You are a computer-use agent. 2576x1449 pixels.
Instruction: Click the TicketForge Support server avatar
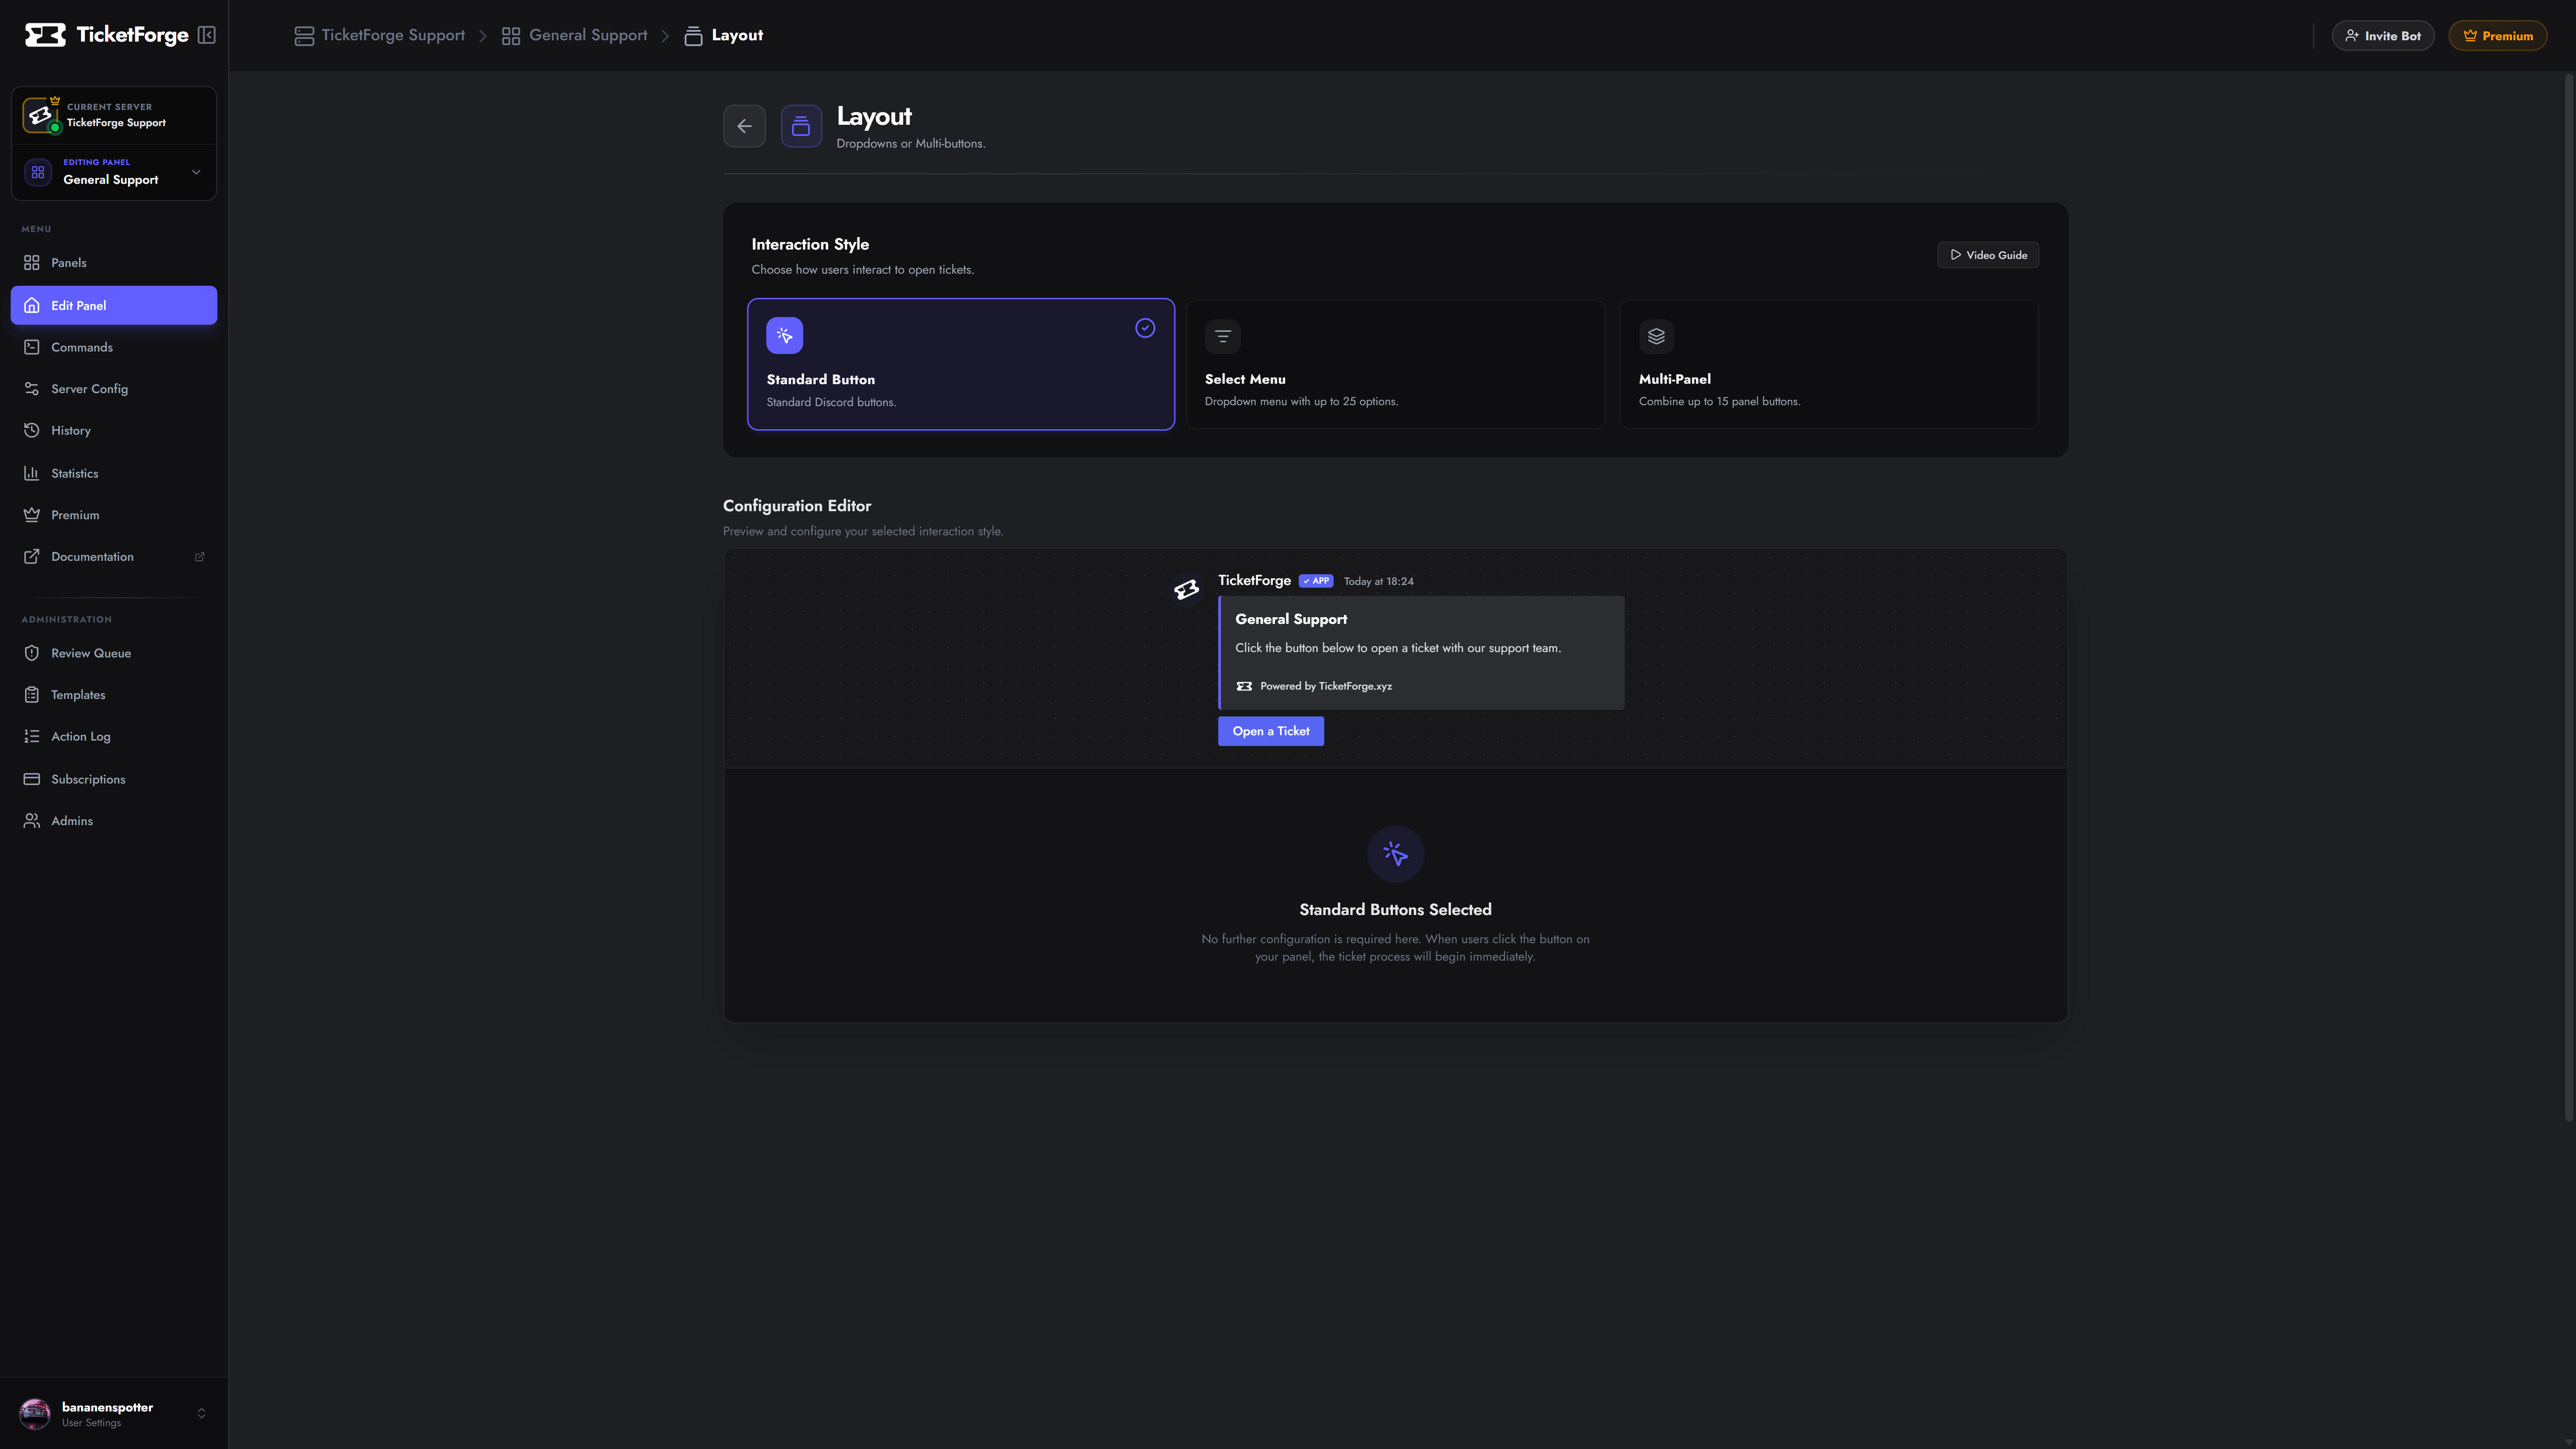click(x=40, y=115)
